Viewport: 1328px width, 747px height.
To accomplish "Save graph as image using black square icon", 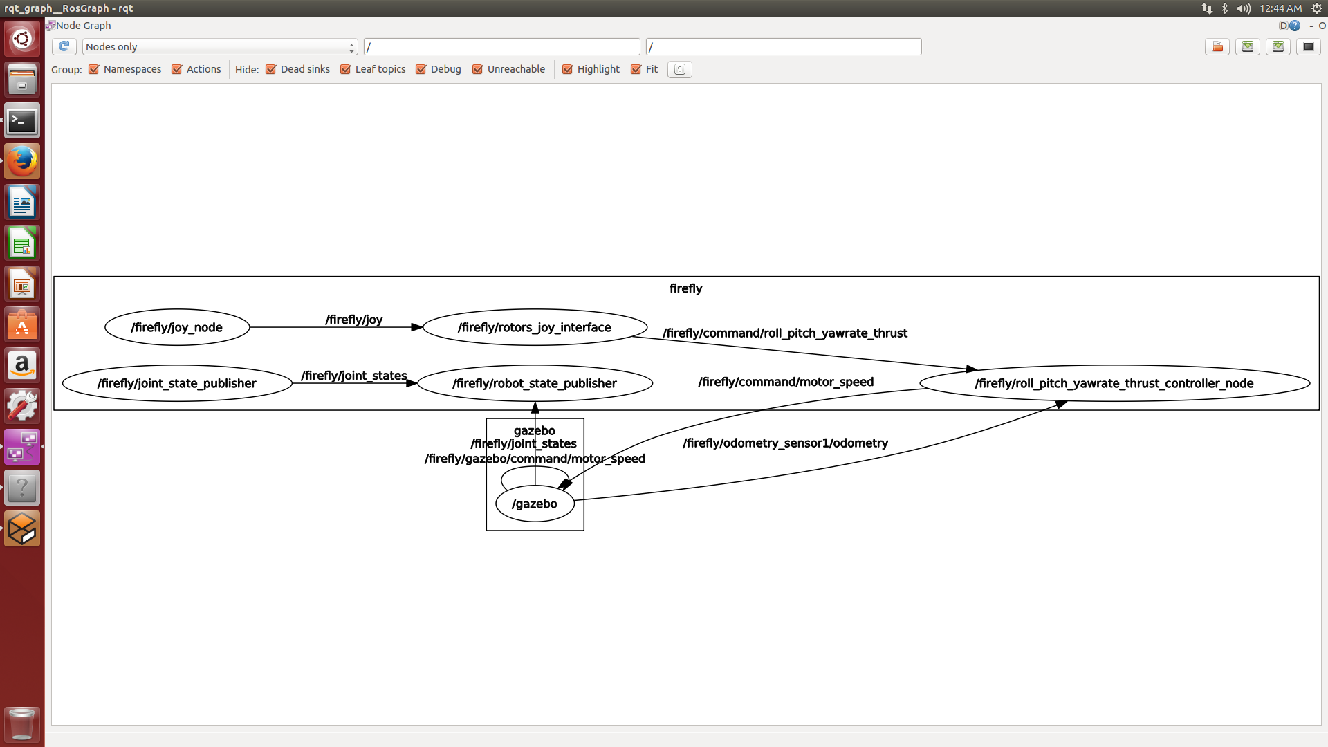I will pos(1309,46).
